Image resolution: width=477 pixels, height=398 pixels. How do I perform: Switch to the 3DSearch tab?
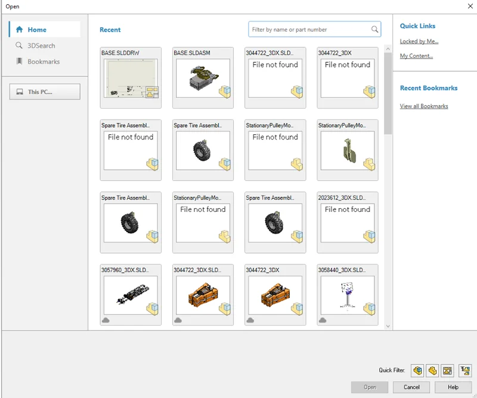click(x=41, y=45)
